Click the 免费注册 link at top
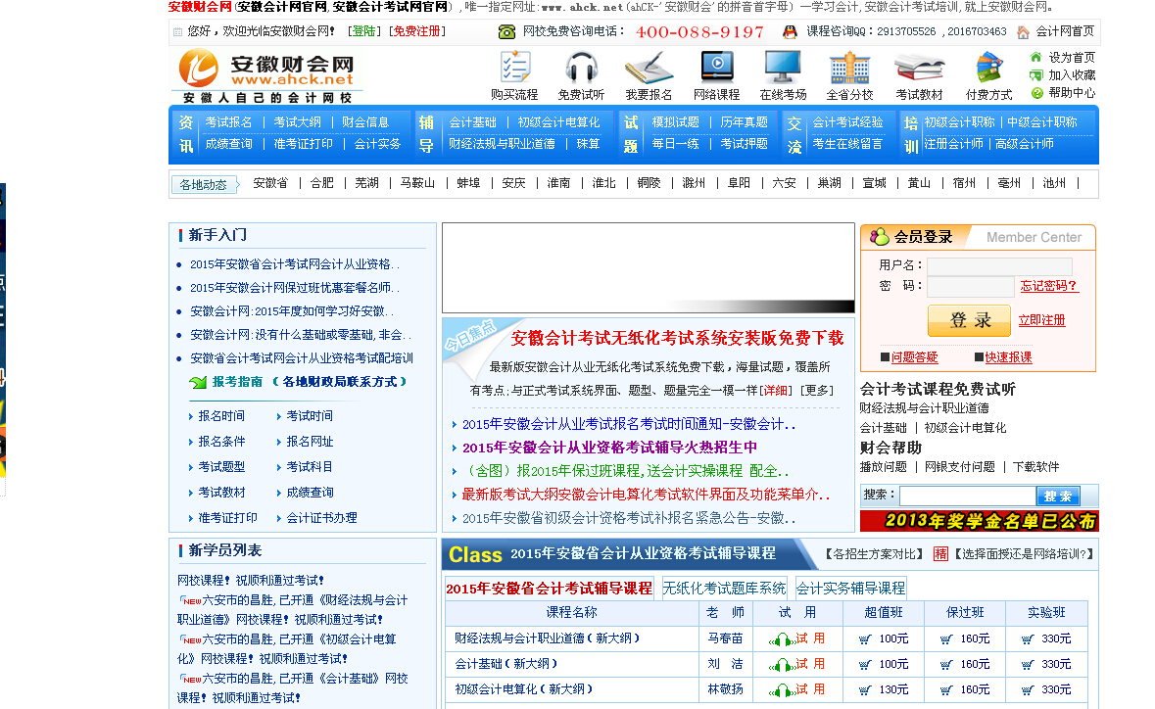1155x709 pixels. point(417,31)
